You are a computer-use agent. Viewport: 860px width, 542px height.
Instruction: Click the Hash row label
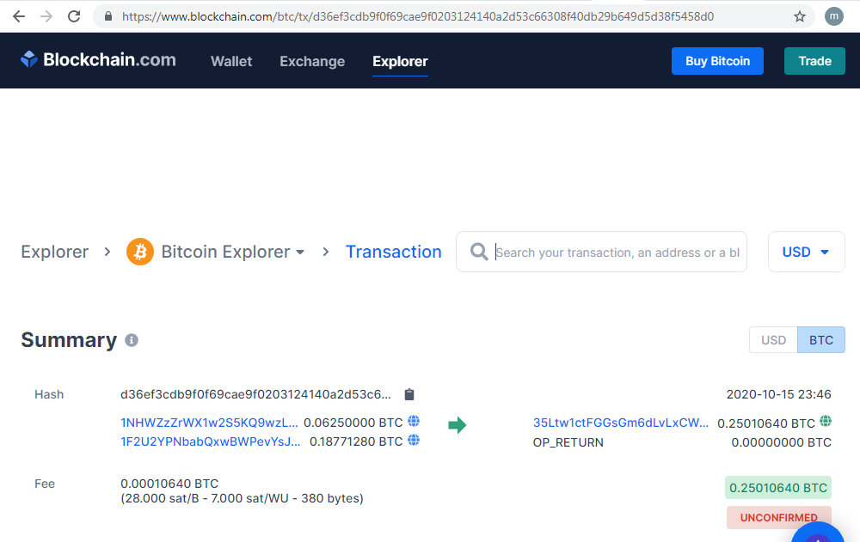tap(49, 394)
